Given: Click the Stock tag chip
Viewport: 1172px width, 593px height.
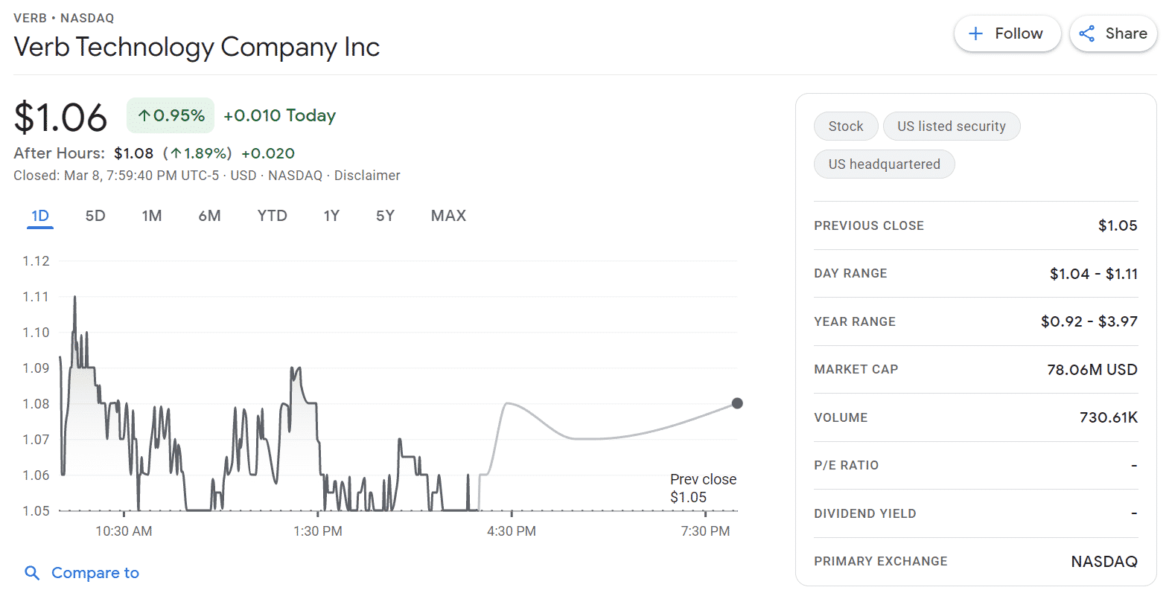Looking at the screenshot, I should [x=846, y=126].
